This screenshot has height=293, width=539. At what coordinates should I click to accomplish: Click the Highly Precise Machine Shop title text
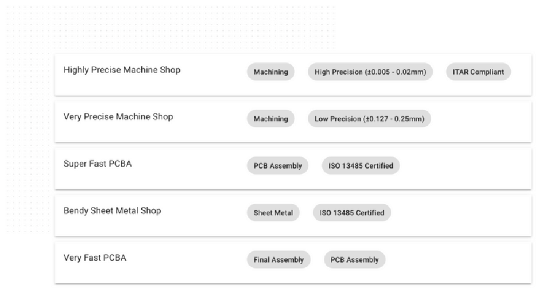pos(122,70)
